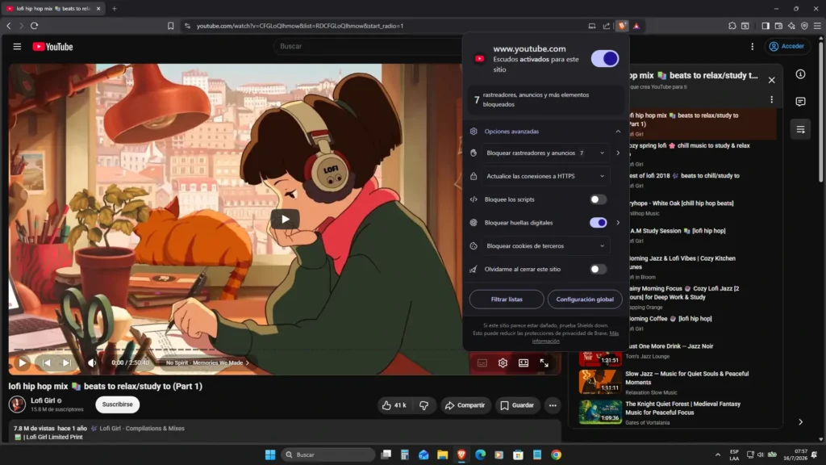The width and height of the screenshot is (826, 465).
Task: Close the mix playlist panel
Action: point(771,80)
